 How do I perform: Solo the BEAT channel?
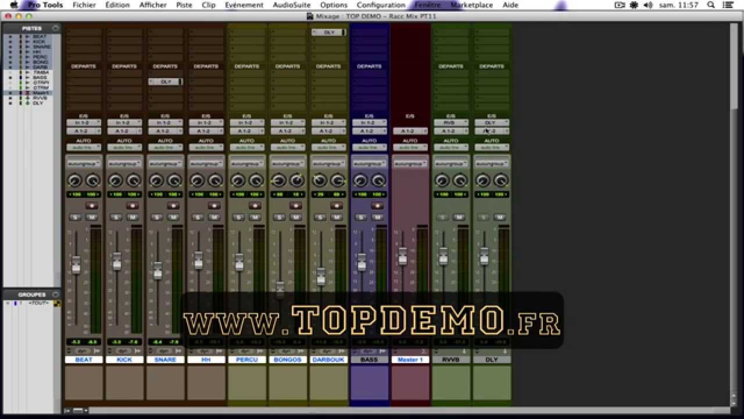[x=76, y=217]
